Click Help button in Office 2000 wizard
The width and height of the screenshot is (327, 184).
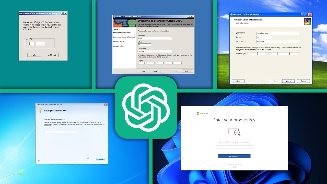point(143,71)
